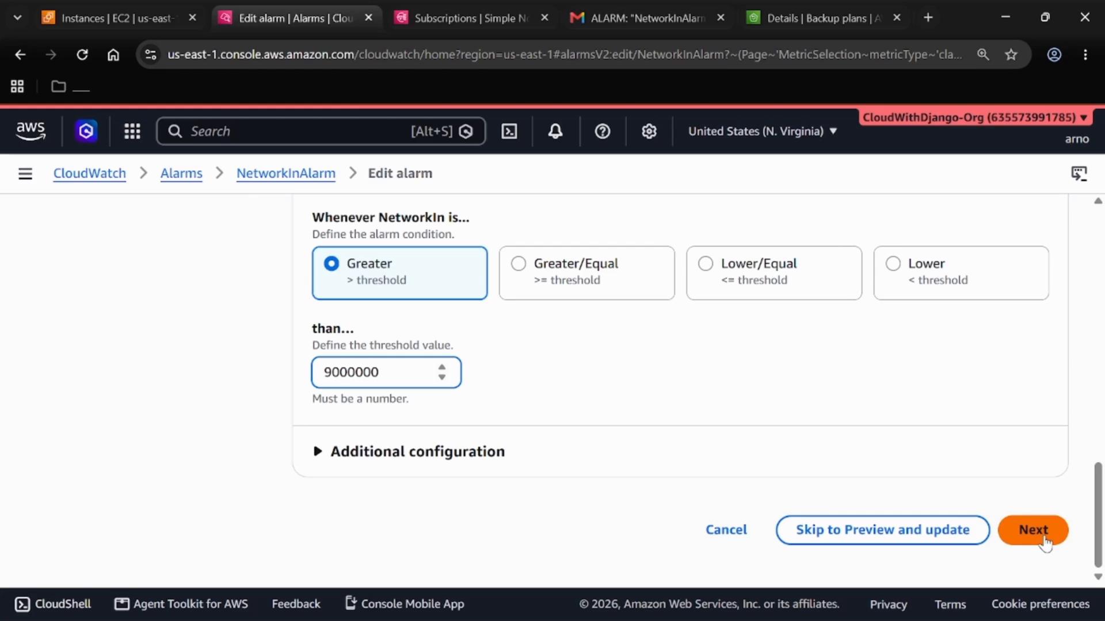Viewport: 1105px width, 621px height.
Task: Click the purple Amazon Q hexagon icon
Action: [86, 131]
